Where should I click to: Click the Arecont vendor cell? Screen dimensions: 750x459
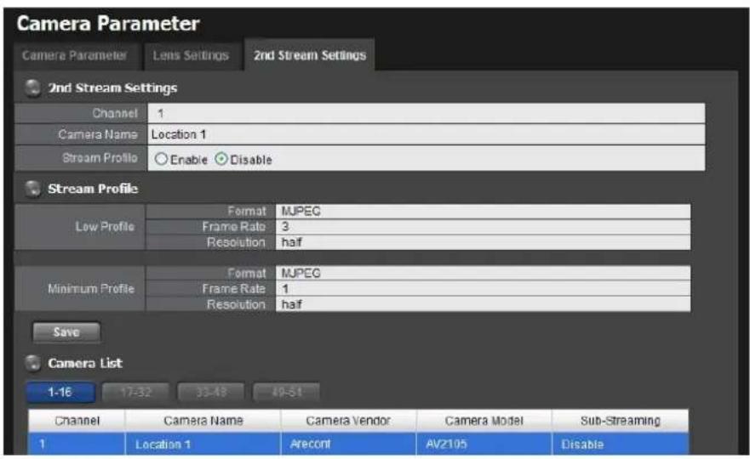348,445
